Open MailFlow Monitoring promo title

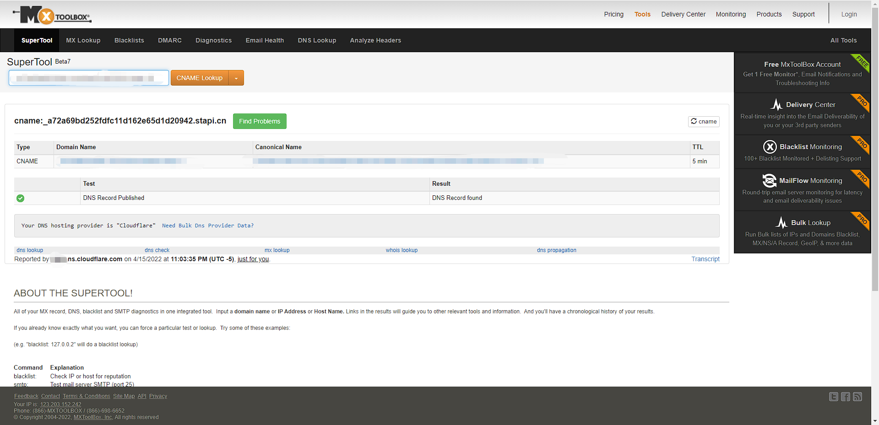(x=811, y=181)
